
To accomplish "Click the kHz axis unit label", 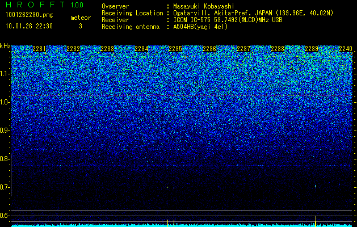I will 5,46.
